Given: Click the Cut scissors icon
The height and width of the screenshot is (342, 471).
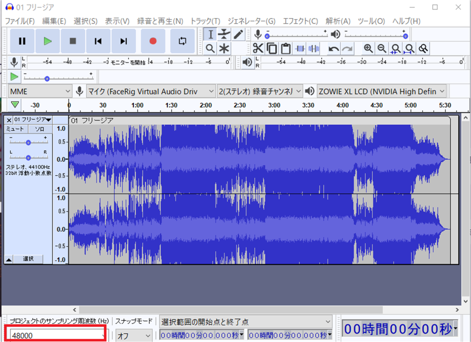Looking at the screenshot, I should coord(257,49).
